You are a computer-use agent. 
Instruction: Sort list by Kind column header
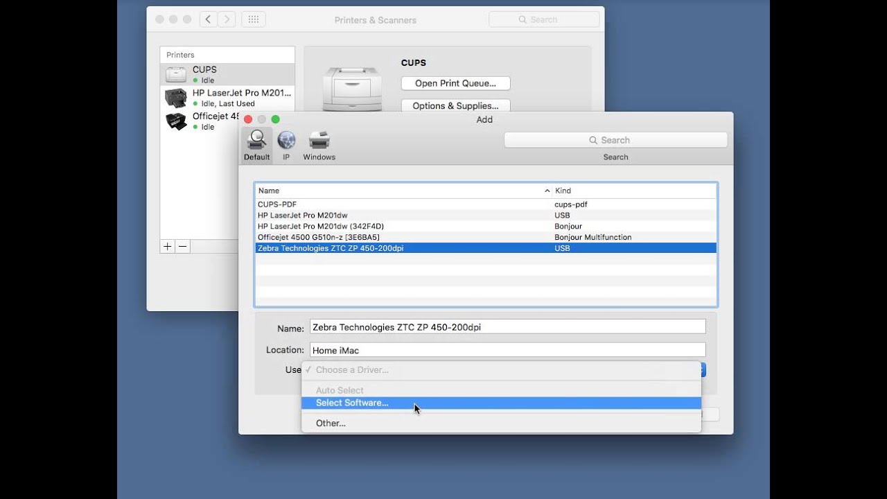tap(634, 191)
